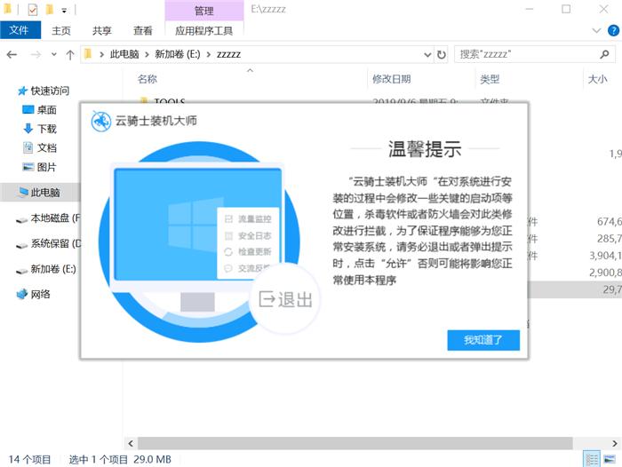This screenshot has height=467, width=622.
Task: Open 桌面 in the sidebar
Action: pos(47,110)
